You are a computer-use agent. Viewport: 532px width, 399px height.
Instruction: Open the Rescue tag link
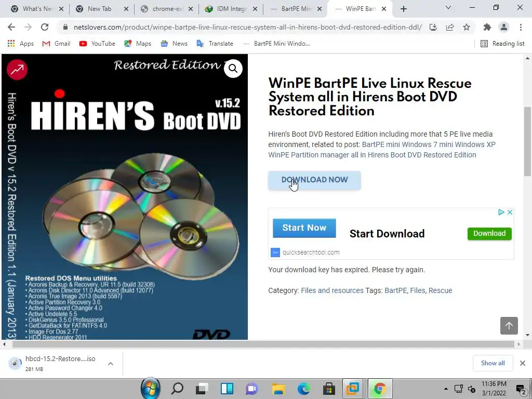[441, 290]
